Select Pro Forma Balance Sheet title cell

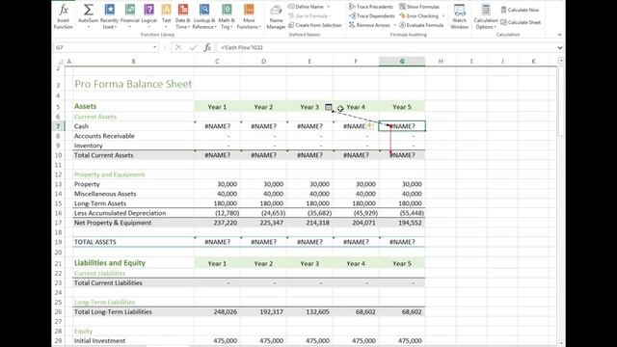(133, 84)
